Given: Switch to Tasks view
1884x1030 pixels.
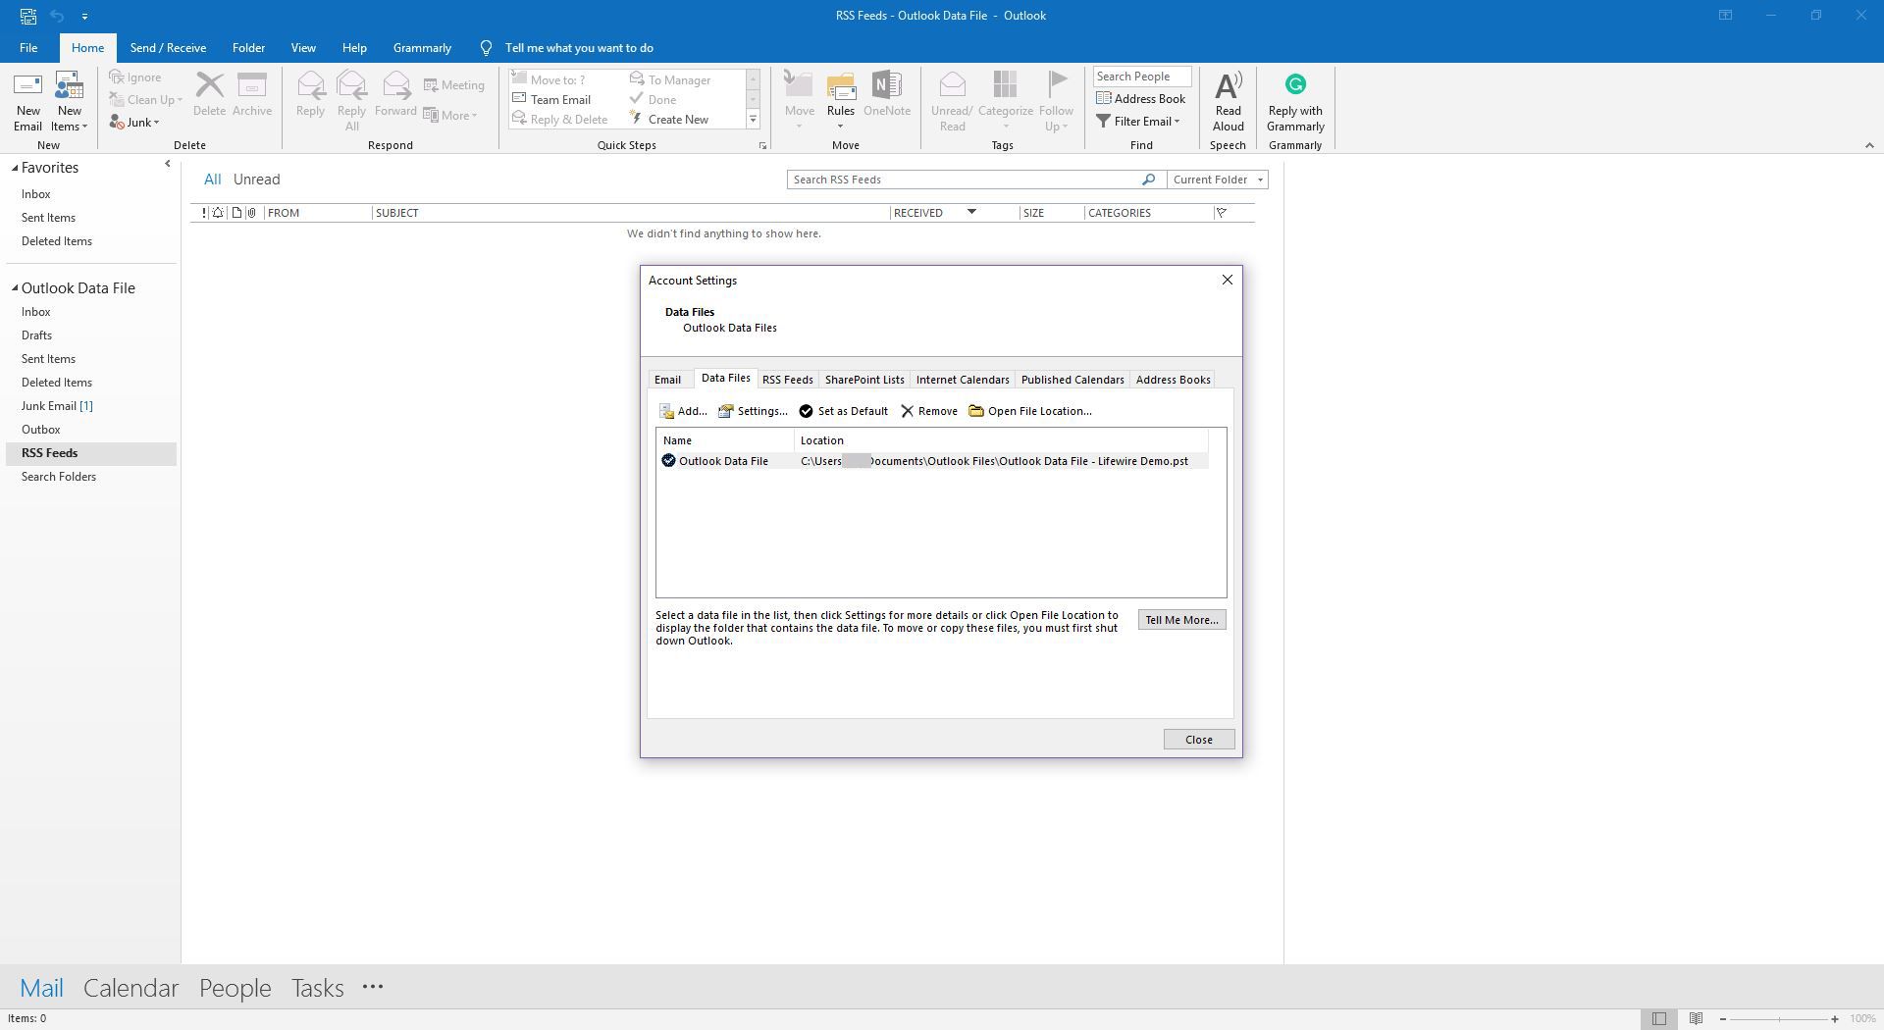Looking at the screenshot, I should (x=317, y=988).
